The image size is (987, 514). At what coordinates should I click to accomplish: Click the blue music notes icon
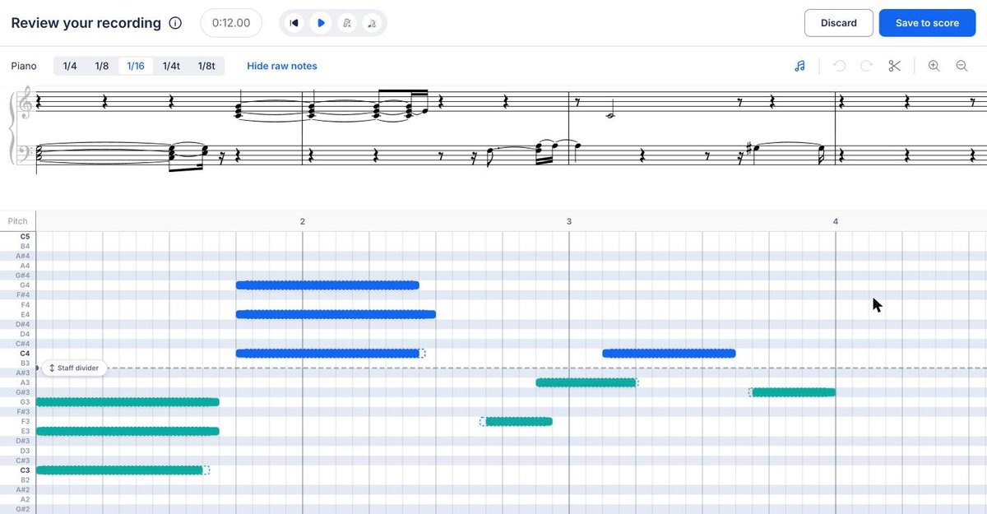[799, 66]
